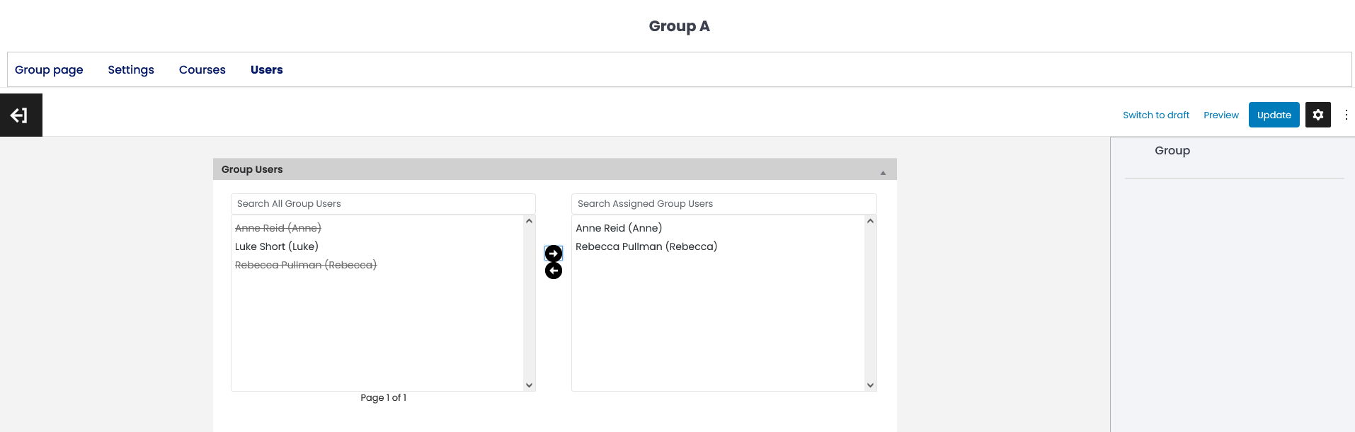Open settings via the gear icon
Image resolution: width=1355 pixels, height=432 pixels.
click(x=1317, y=115)
